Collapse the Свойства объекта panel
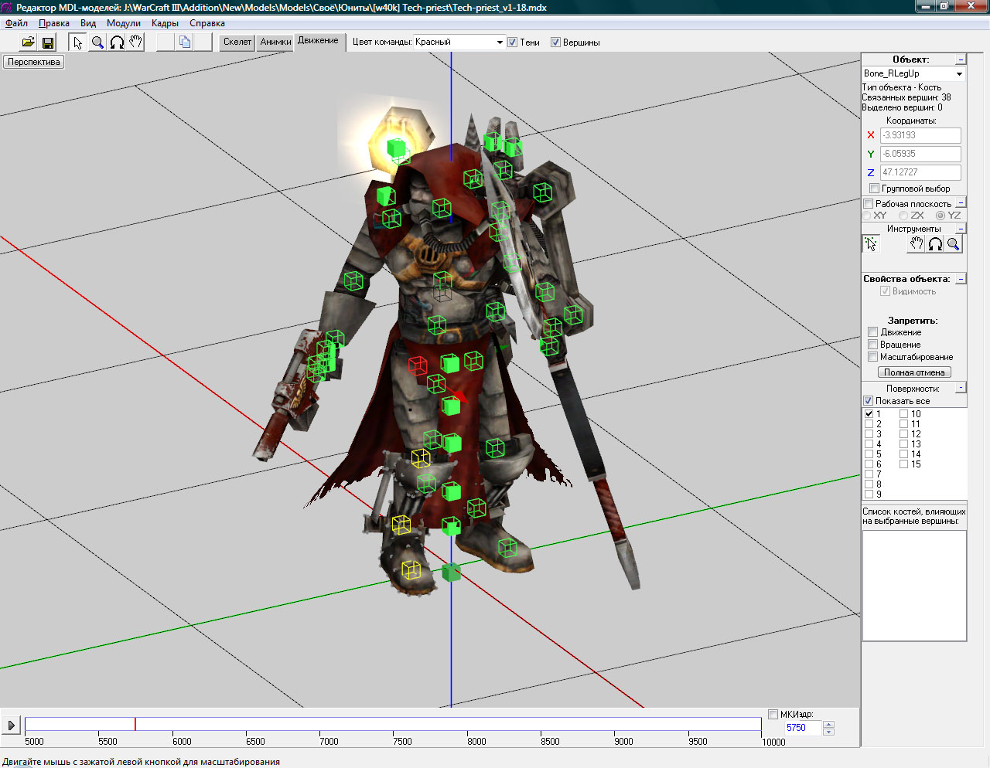Image resolution: width=990 pixels, height=768 pixels. (x=961, y=279)
